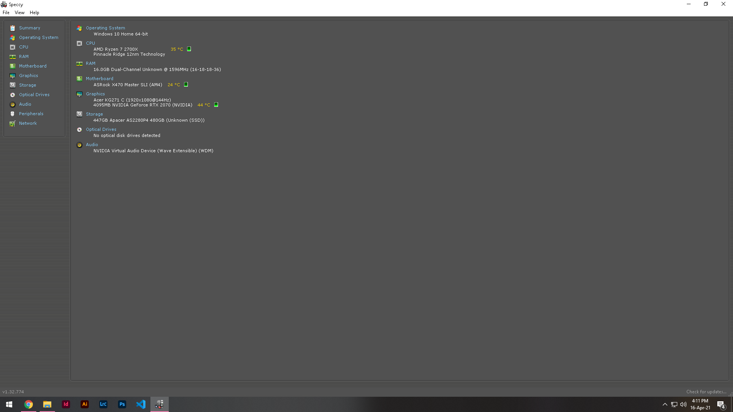
Task: Click the Motherboard icon in the sidebar
Action: (13, 66)
